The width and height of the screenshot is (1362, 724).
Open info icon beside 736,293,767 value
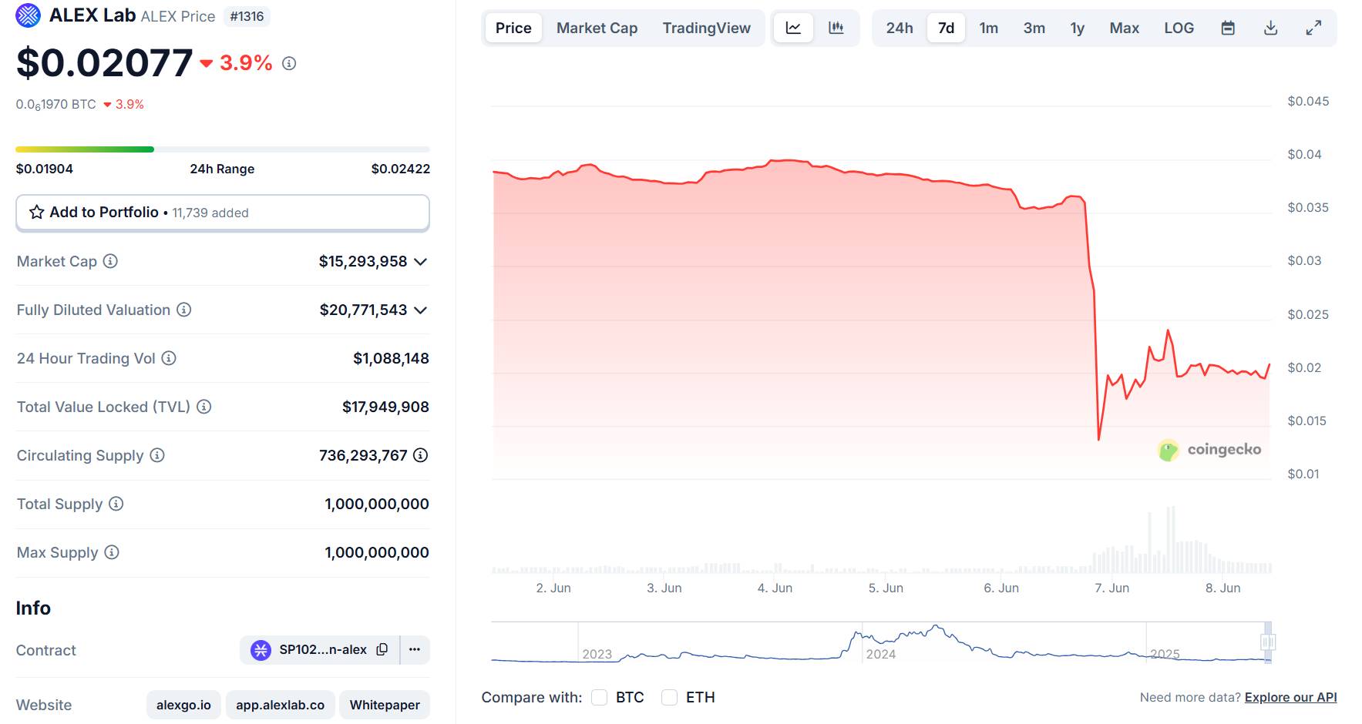point(420,455)
